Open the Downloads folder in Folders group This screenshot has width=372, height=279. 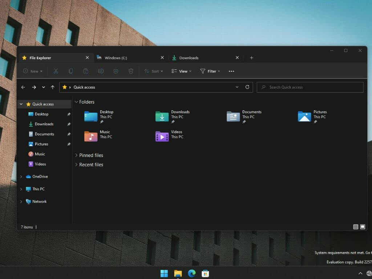pos(173,117)
